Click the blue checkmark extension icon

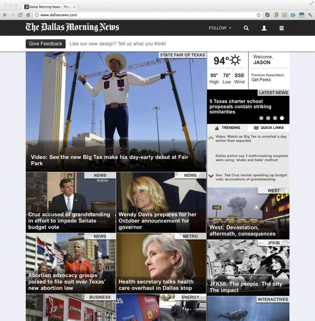(x=293, y=15)
